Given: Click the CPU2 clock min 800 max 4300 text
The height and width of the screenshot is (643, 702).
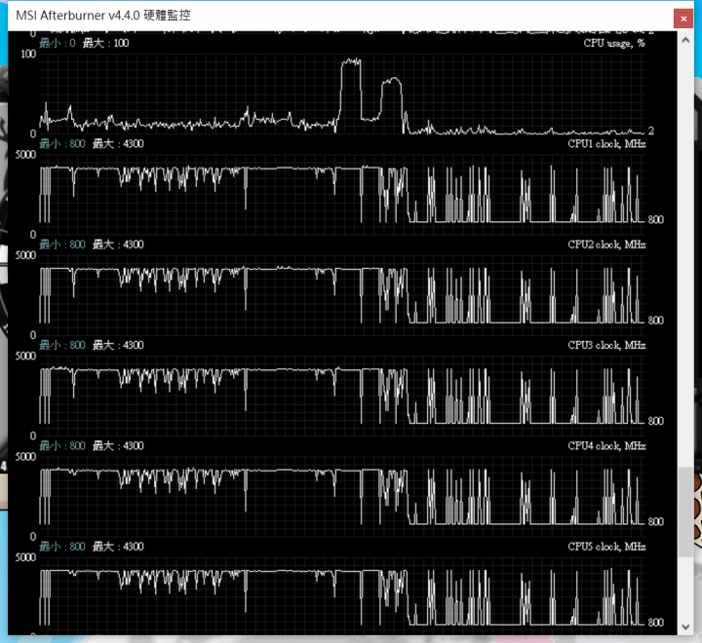Looking at the screenshot, I should click(92, 245).
